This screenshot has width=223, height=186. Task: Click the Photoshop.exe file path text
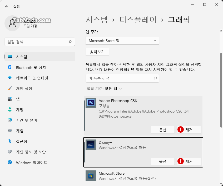(x=144, y=114)
